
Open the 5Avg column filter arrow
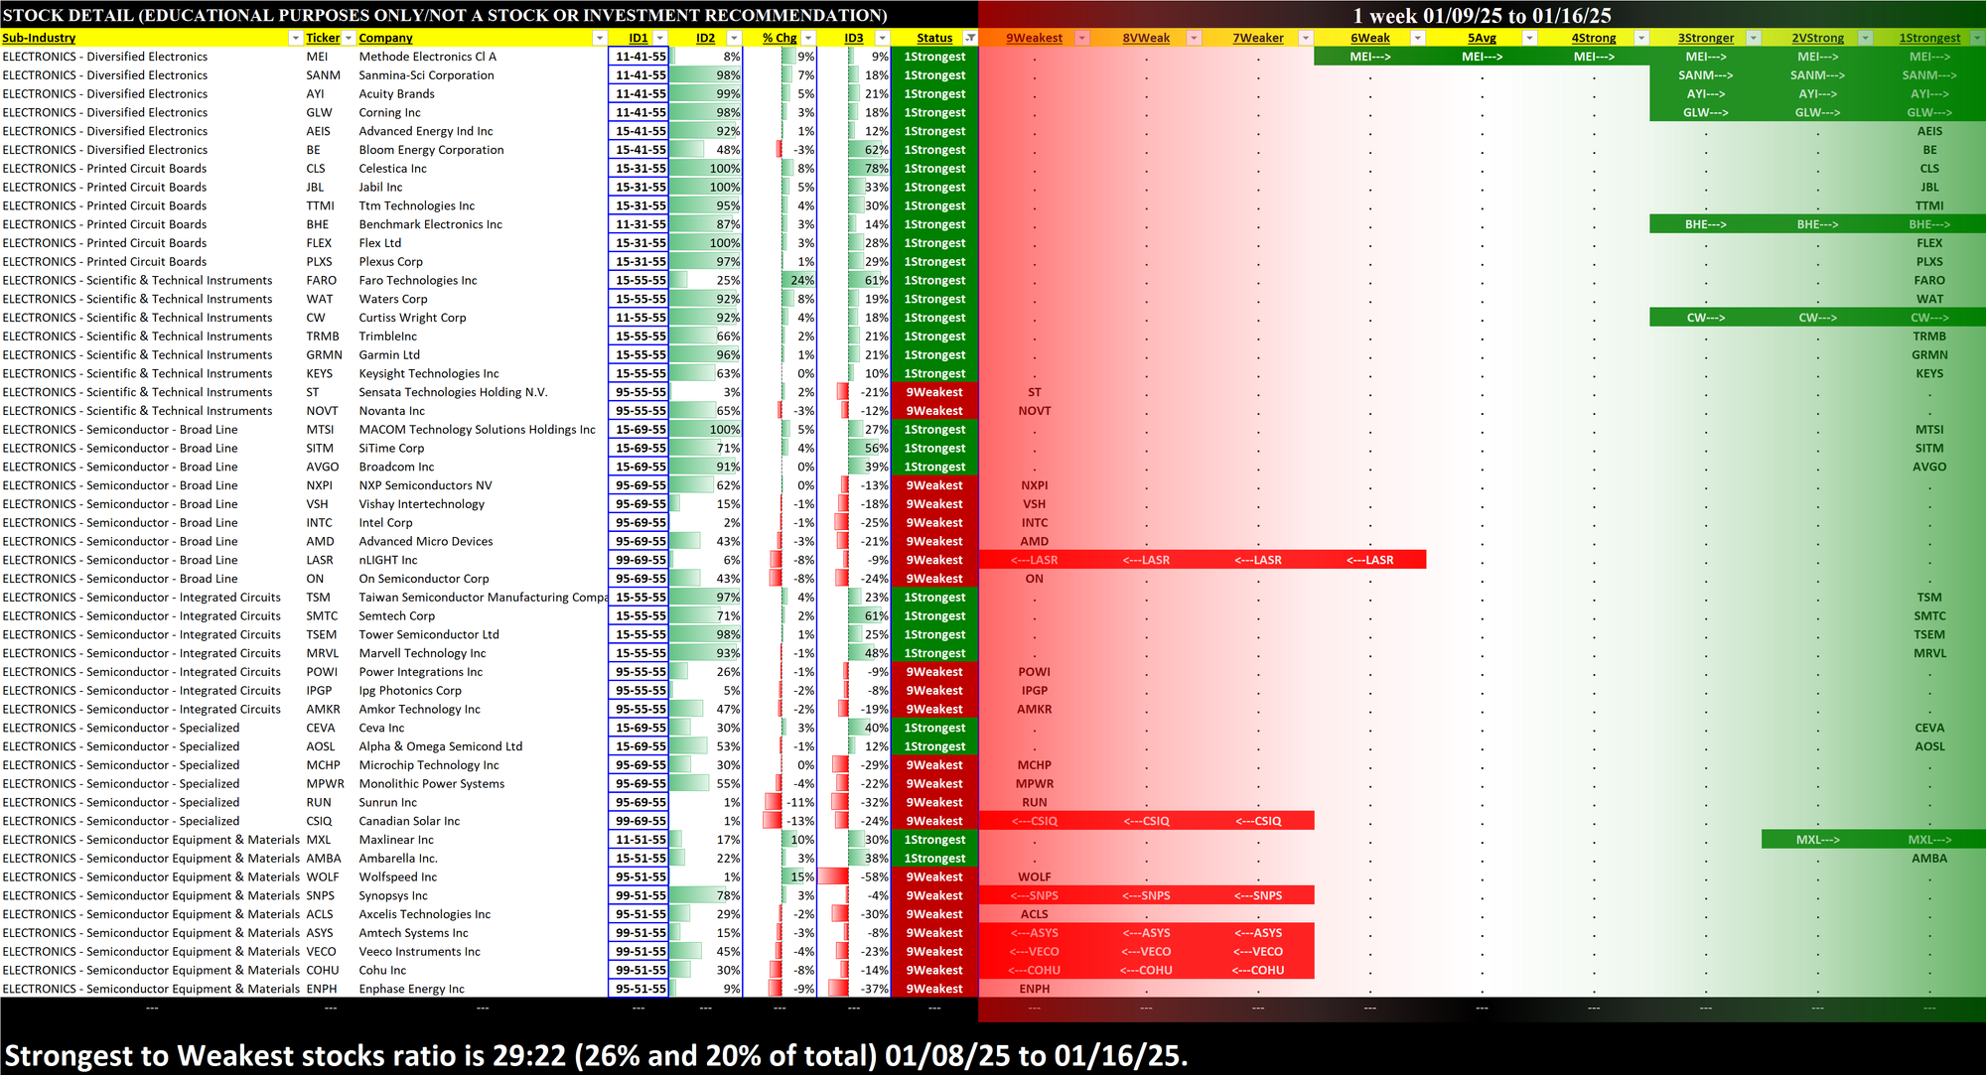1529,38
